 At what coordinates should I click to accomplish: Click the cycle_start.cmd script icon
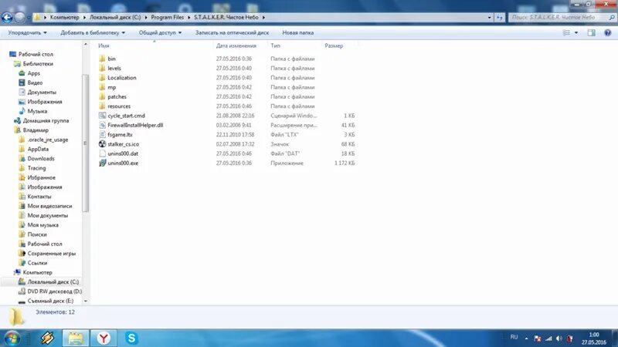point(102,116)
